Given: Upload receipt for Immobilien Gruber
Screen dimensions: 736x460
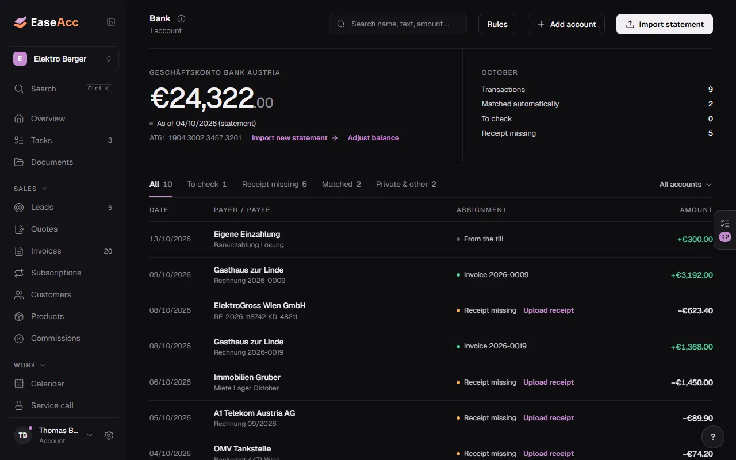Looking at the screenshot, I should [x=549, y=382].
